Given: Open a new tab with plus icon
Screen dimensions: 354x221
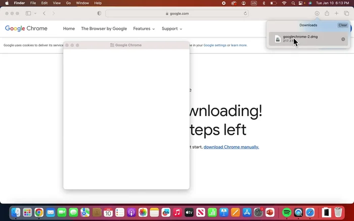Looking at the screenshot, I should (337, 13).
